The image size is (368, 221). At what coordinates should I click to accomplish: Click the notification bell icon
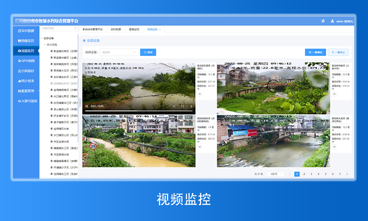click(x=323, y=21)
